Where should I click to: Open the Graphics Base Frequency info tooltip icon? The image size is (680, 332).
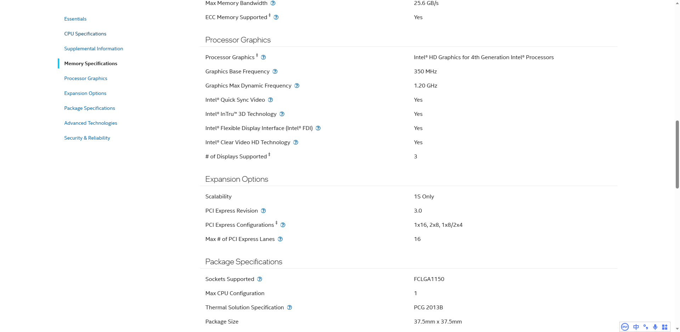275,72
